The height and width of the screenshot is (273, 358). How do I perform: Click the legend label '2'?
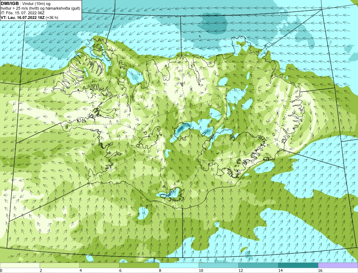coord(41,270)
